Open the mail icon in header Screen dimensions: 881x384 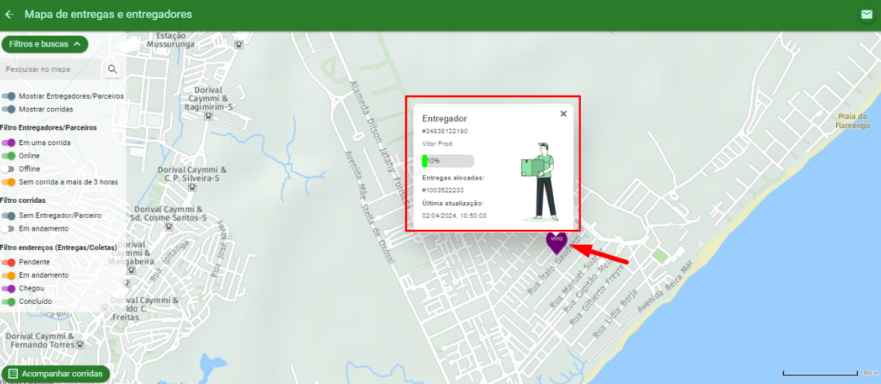(x=866, y=15)
